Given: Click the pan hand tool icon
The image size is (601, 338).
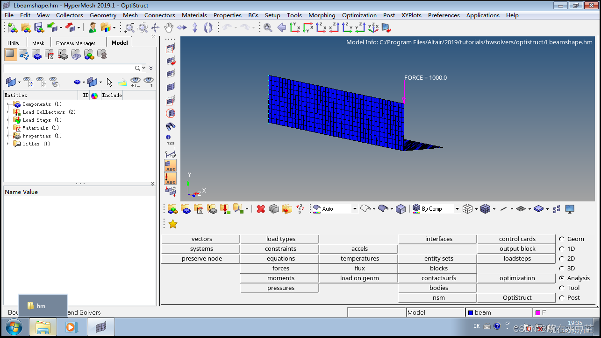Looking at the screenshot, I should (168, 28).
